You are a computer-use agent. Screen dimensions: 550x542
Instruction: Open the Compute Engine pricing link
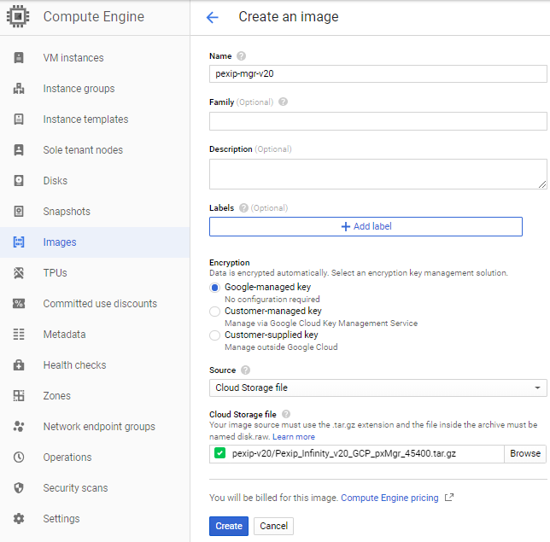tap(389, 498)
